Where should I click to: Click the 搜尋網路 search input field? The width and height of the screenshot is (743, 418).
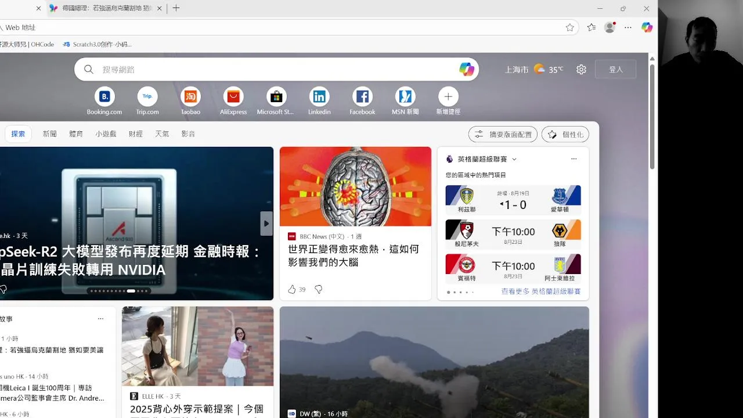[276, 69]
